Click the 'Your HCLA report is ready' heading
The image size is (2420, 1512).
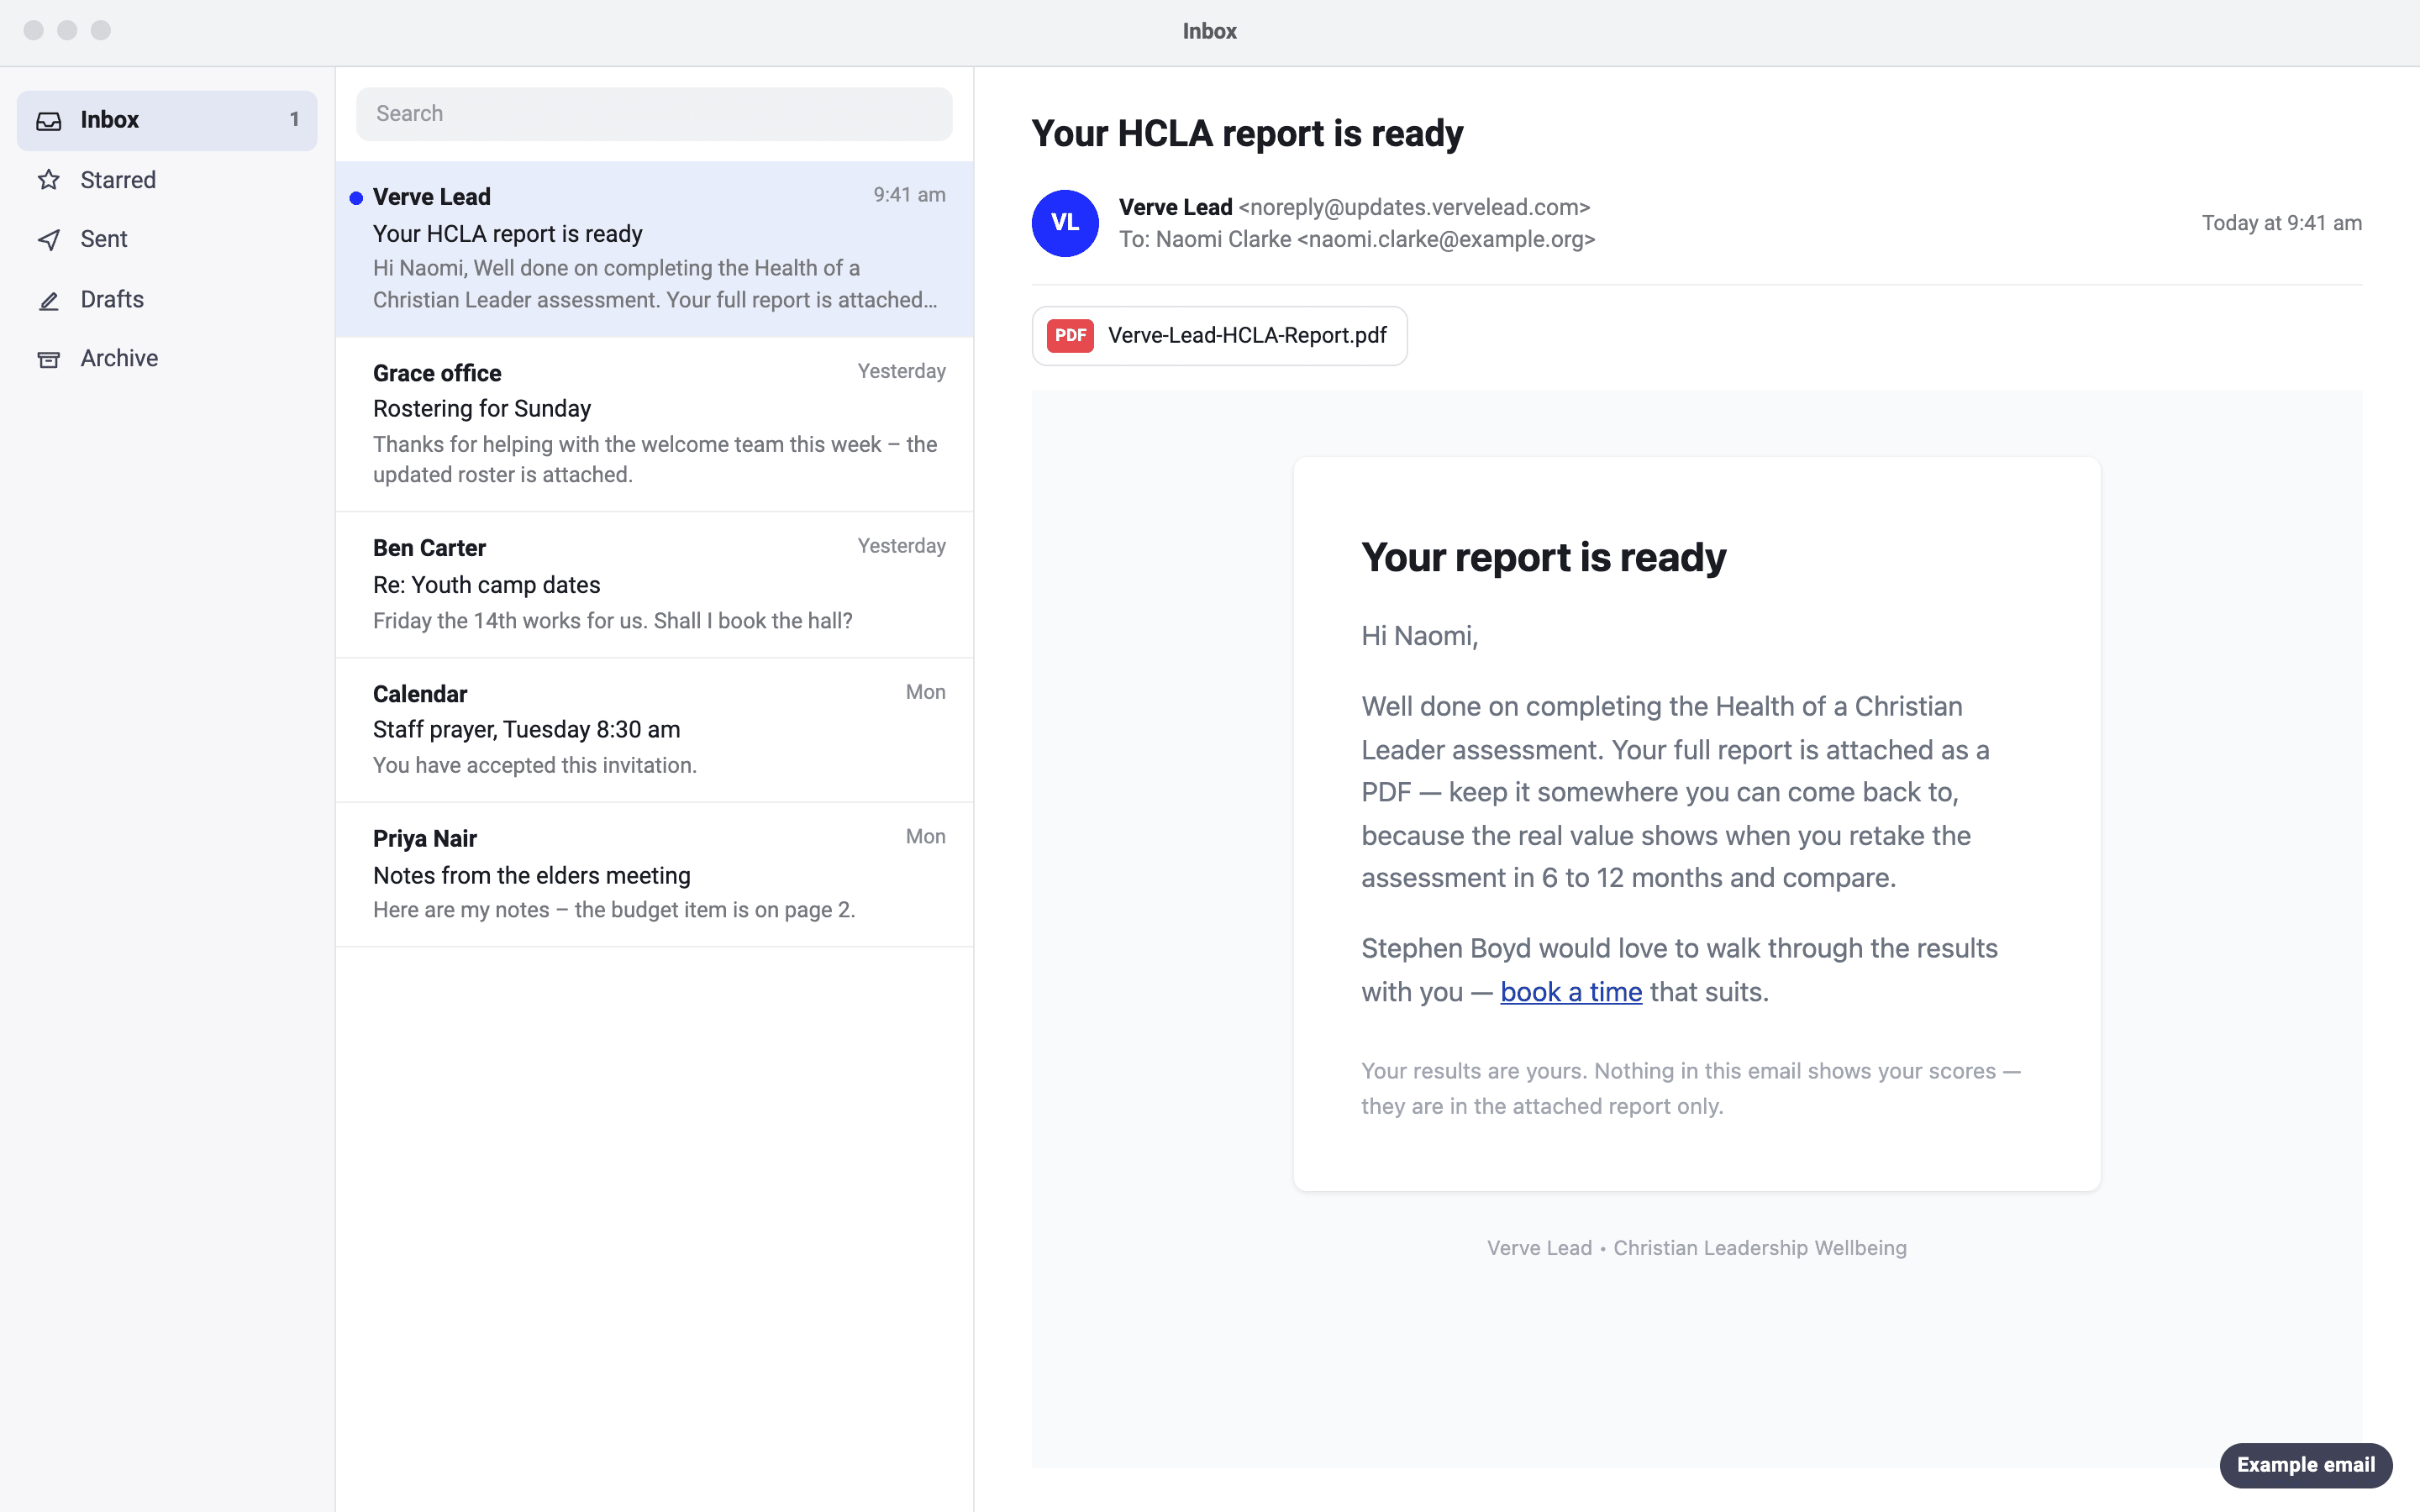click(1247, 134)
